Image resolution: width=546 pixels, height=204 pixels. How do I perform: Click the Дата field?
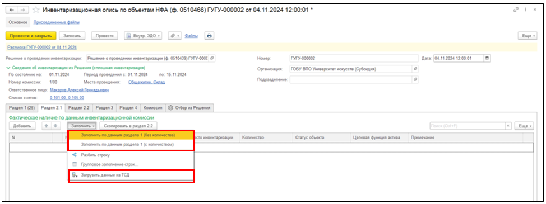(459, 58)
